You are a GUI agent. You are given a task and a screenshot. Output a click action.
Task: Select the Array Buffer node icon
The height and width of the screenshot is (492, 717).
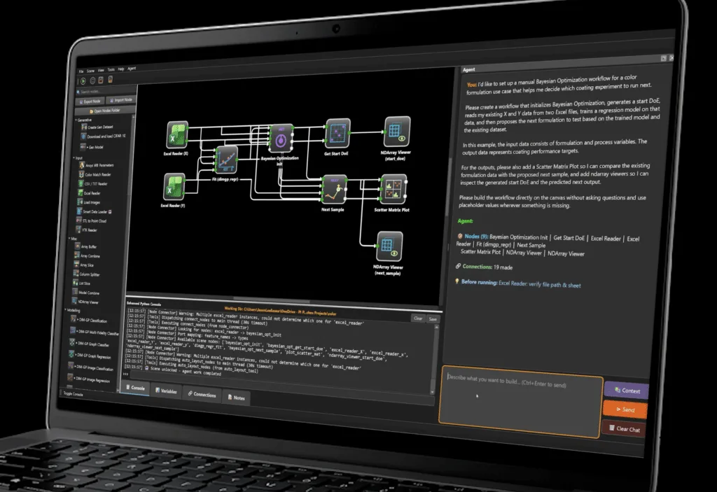(78, 246)
